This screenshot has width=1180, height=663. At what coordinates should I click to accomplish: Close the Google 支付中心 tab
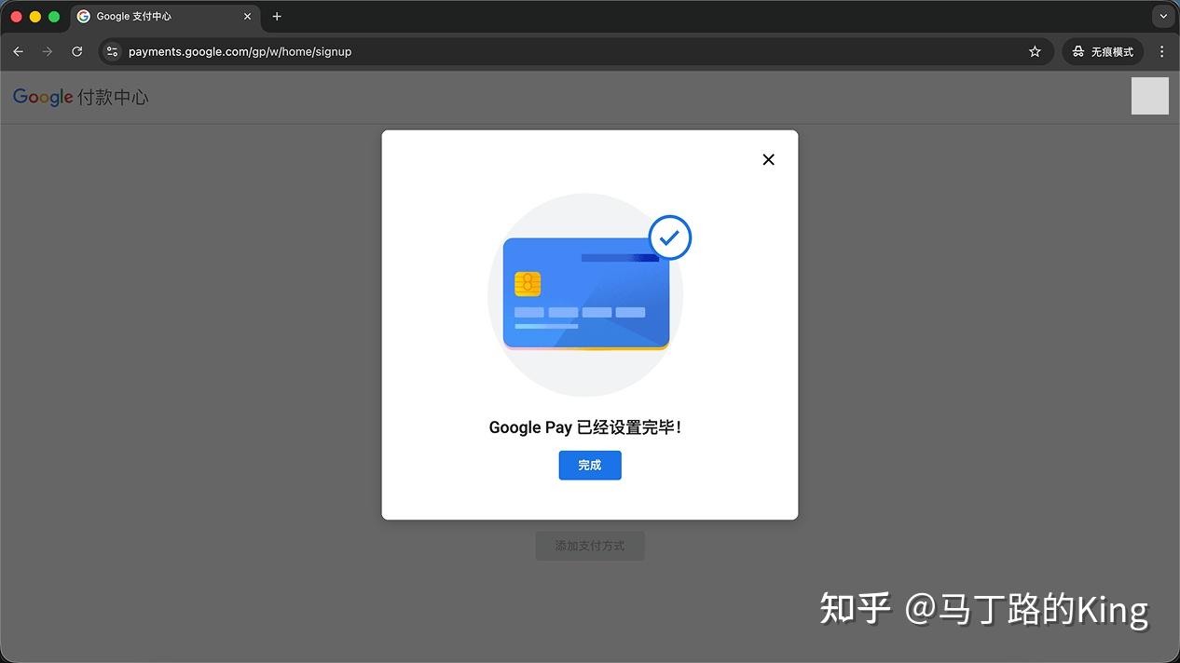[x=247, y=17]
